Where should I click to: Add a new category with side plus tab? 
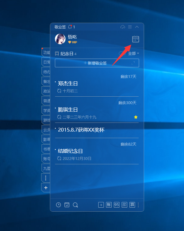click(x=46, y=188)
